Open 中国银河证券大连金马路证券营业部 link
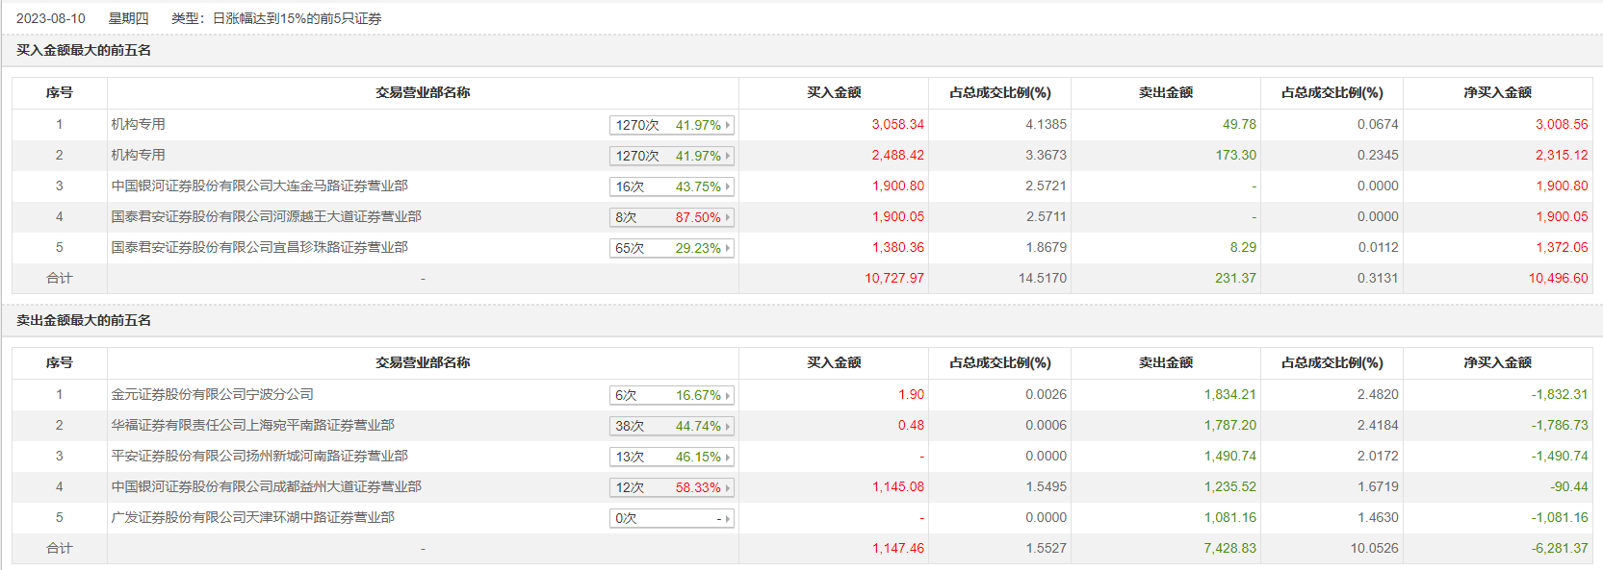This screenshot has height=570, width=1603. 259,186
